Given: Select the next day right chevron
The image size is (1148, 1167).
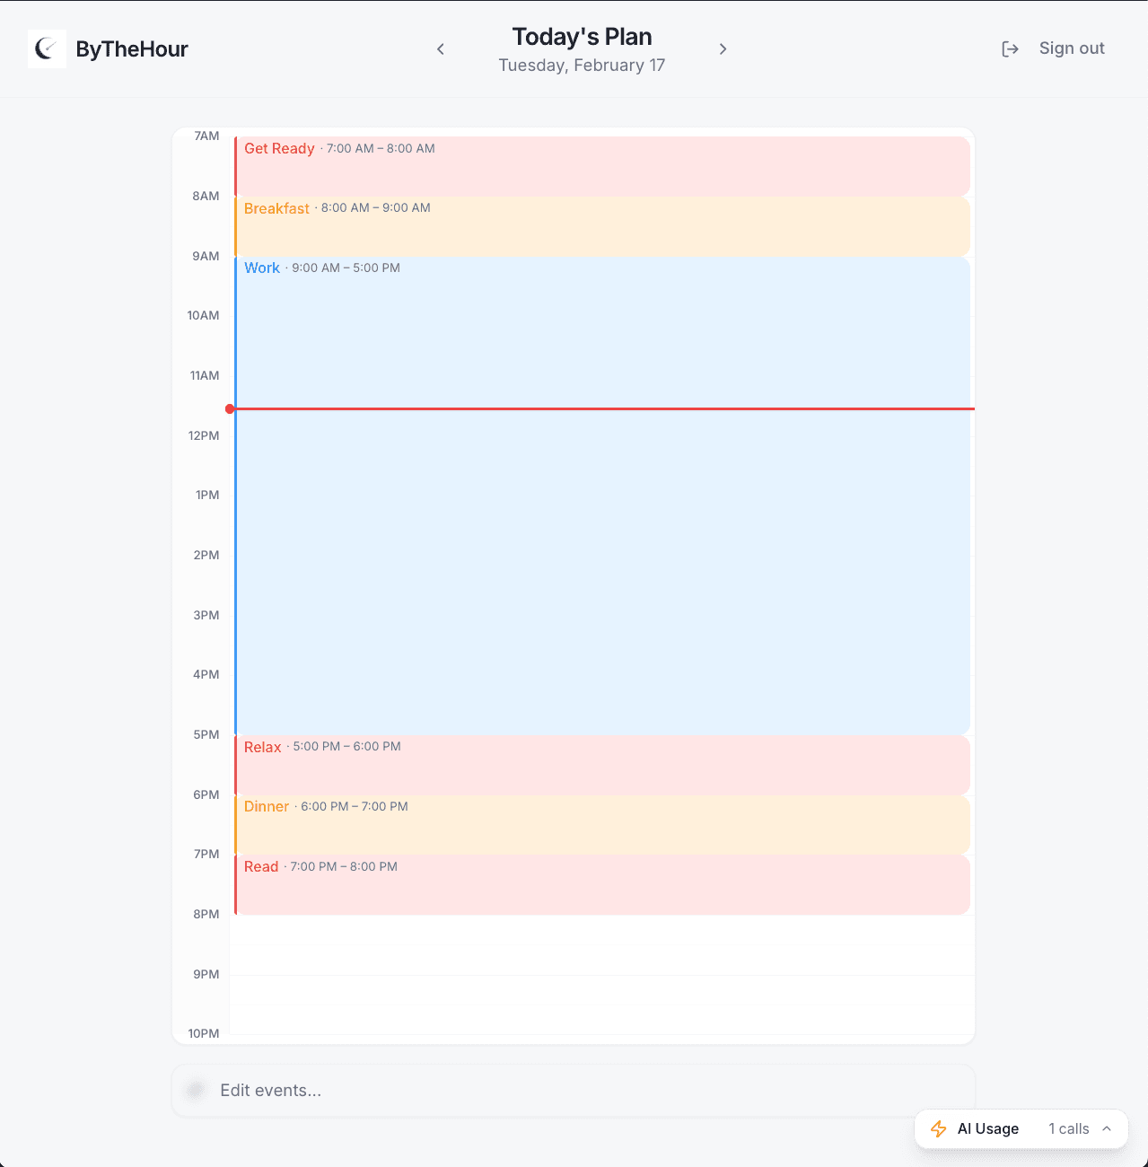Looking at the screenshot, I should click(723, 49).
